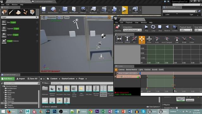Select Box Trigger in Modes panel
Viewport: 202px width, 114px height.
tap(20, 22)
